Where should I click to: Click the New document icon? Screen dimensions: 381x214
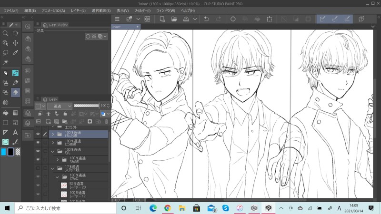point(162,19)
